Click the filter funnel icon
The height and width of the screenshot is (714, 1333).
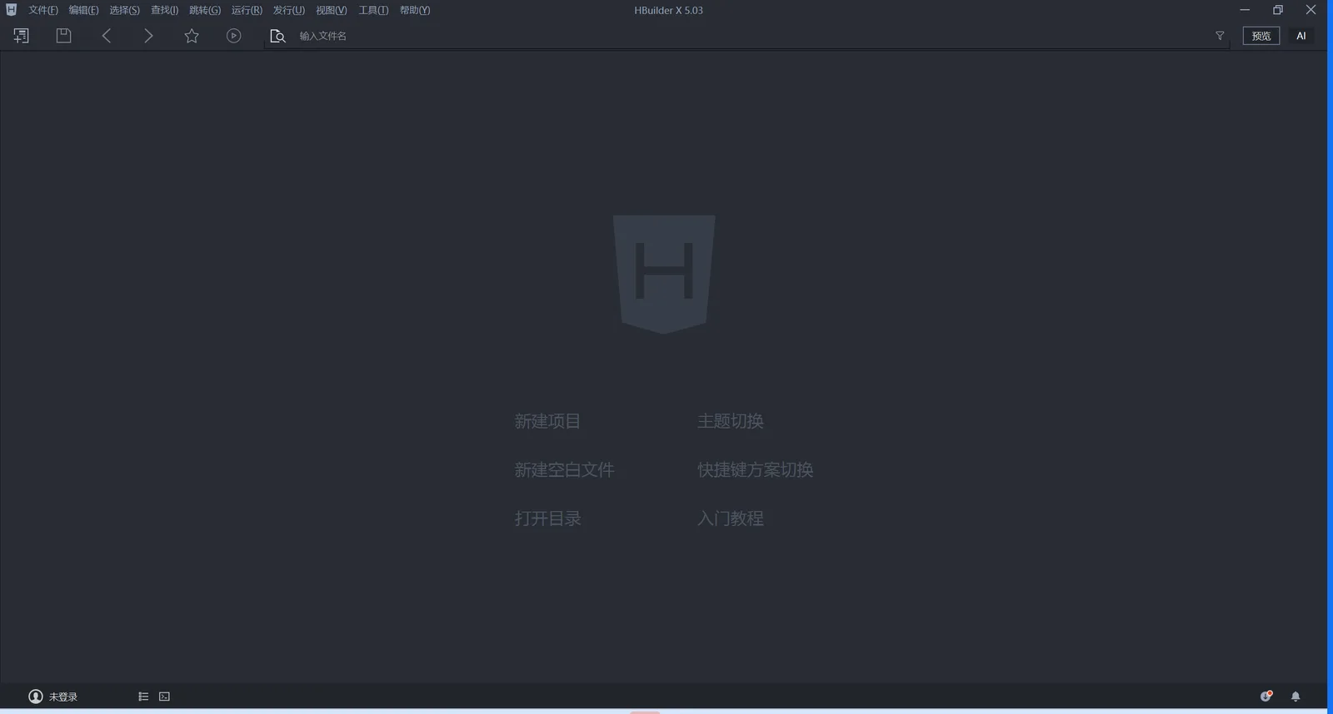click(1220, 36)
